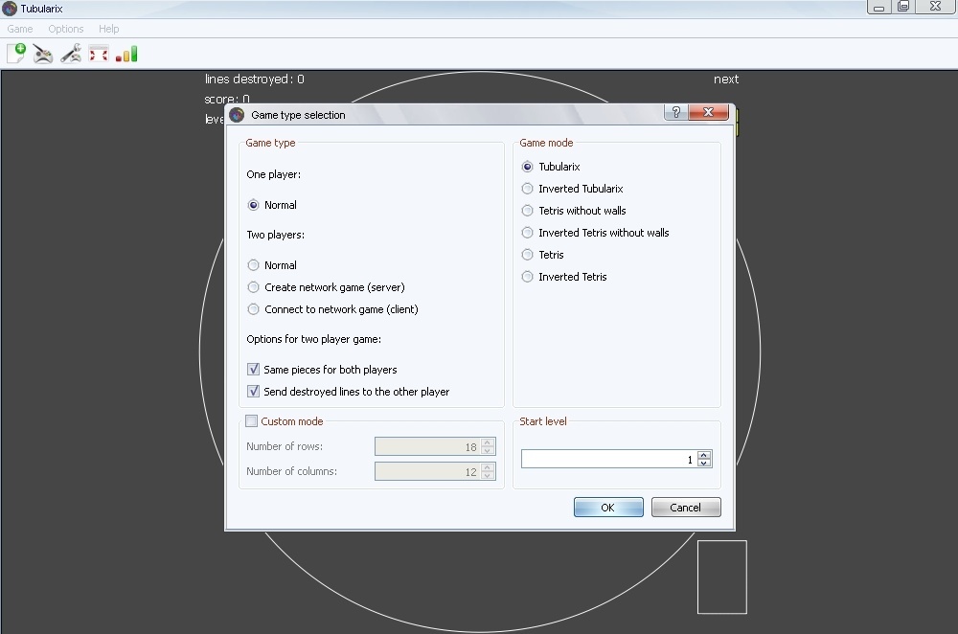The height and width of the screenshot is (634, 958).
Task: Click the dialog help question mark button
Action: (675, 112)
